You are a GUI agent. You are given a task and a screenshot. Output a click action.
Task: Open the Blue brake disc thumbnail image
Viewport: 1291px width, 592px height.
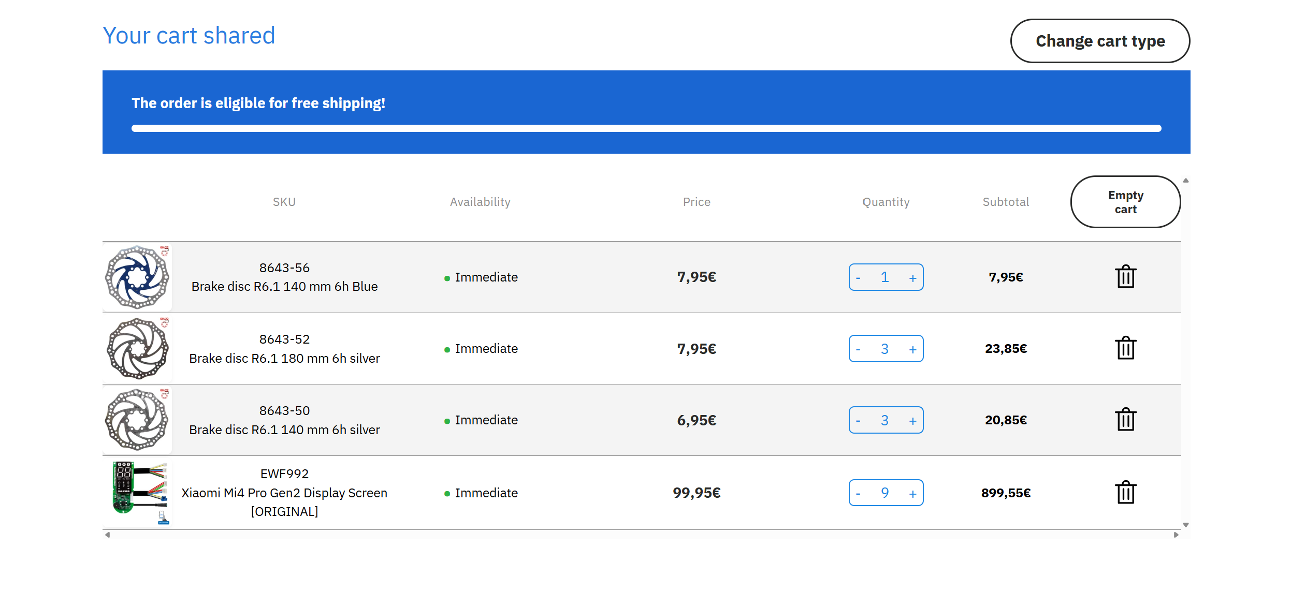[137, 277]
